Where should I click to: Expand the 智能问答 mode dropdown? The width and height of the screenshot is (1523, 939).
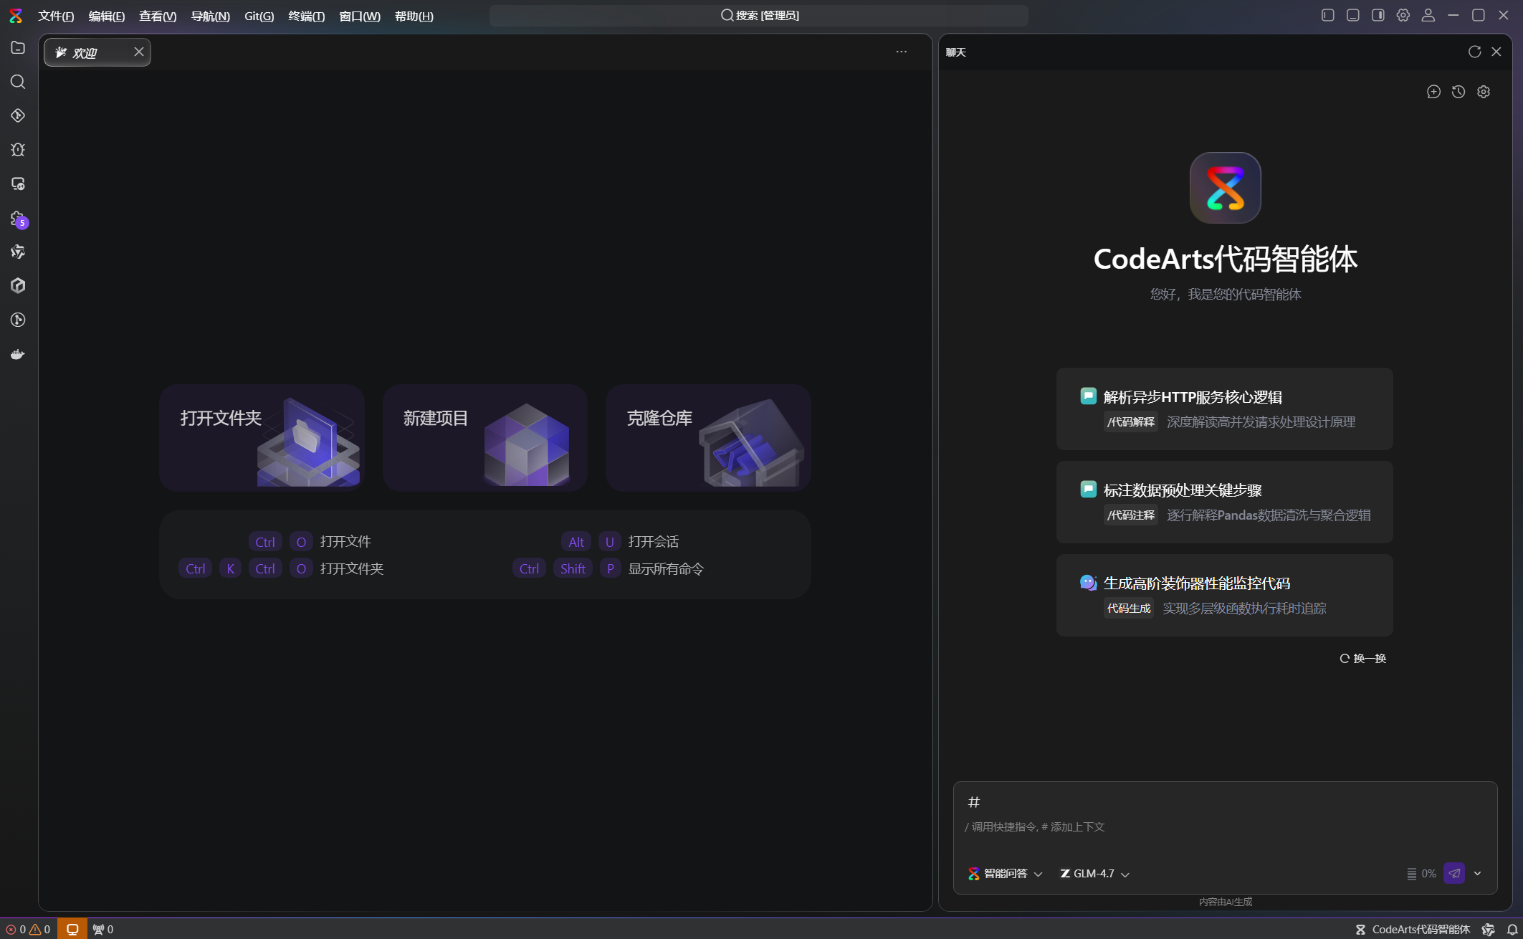pyautogui.click(x=1005, y=873)
